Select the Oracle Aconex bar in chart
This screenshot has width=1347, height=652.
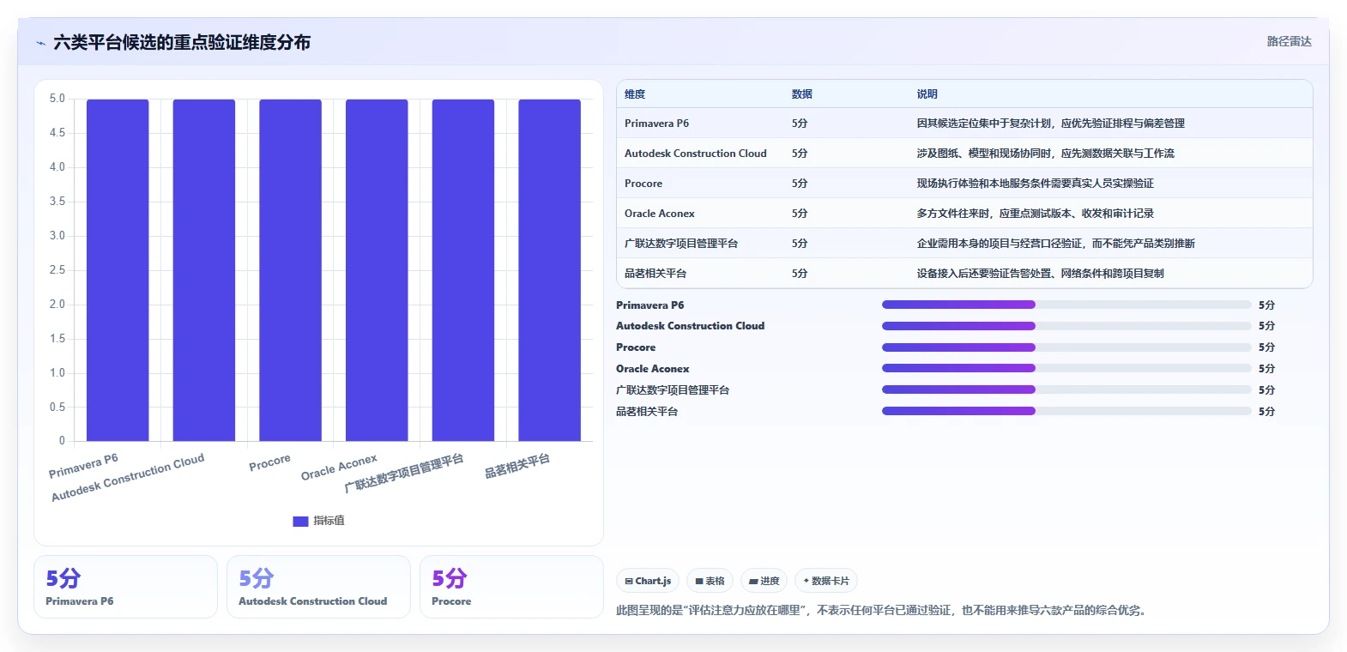click(377, 270)
